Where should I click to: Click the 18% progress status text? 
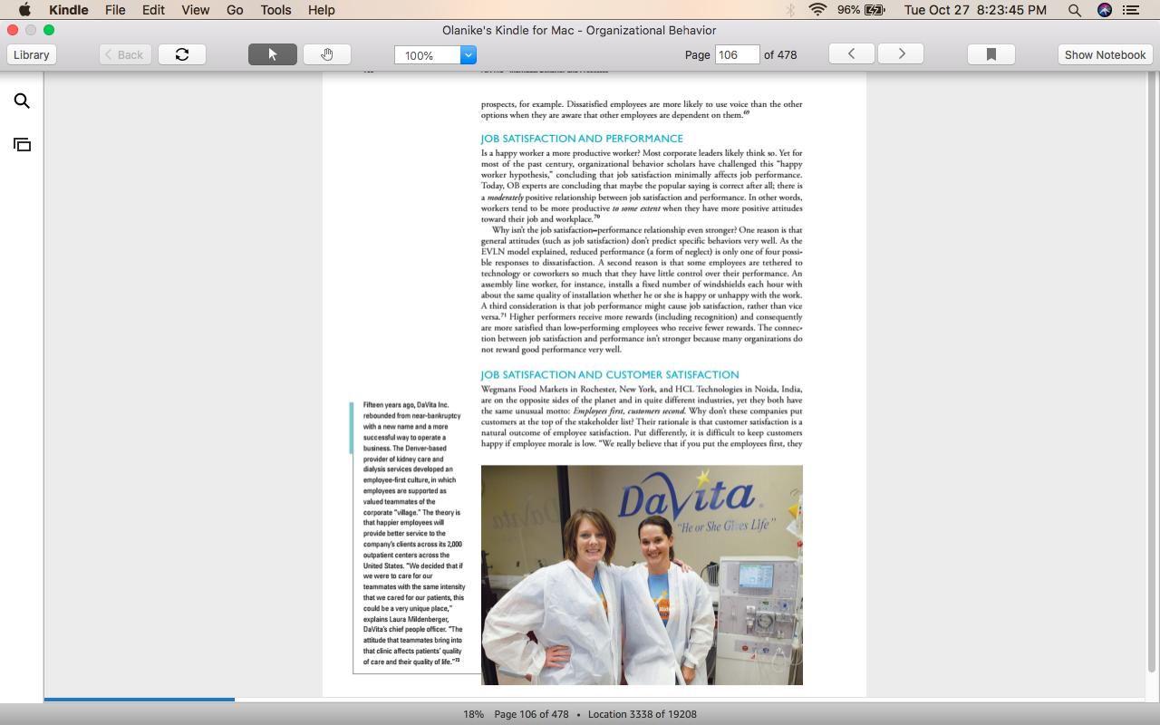pyautogui.click(x=473, y=714)
